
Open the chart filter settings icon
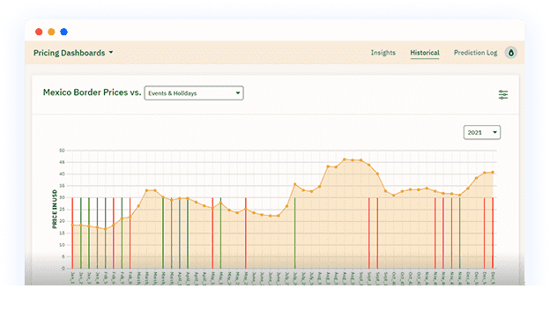503,94
